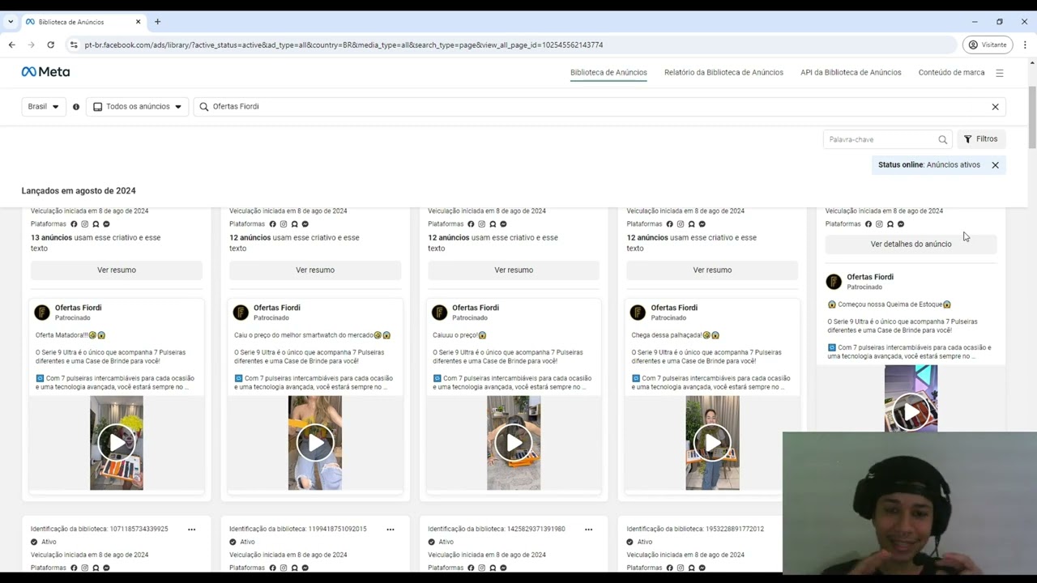Open the Meta hamburger menu
The image size is (1037, 583).
[x=999, y=72]
